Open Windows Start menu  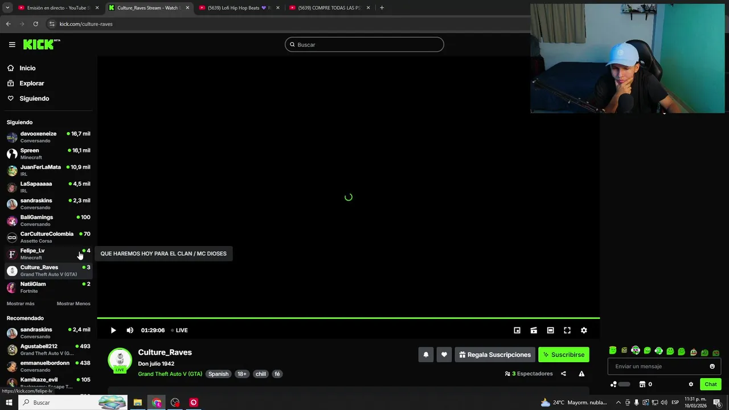coord(9,403)
